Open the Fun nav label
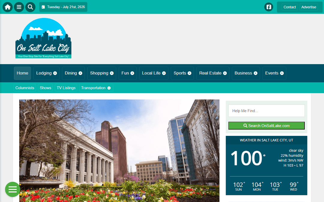 pyautogui.click(x=125, y=73)
